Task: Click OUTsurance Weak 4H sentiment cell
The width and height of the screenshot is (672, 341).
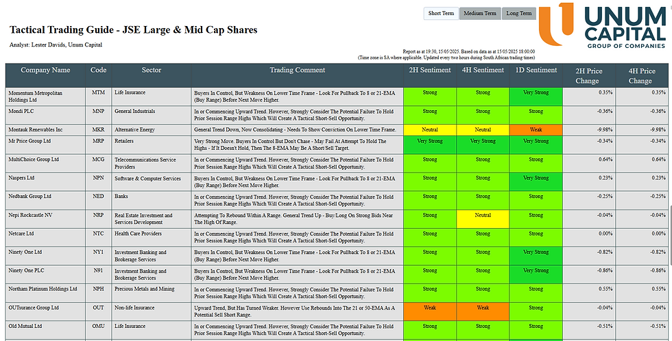Action: pos(483,312)
